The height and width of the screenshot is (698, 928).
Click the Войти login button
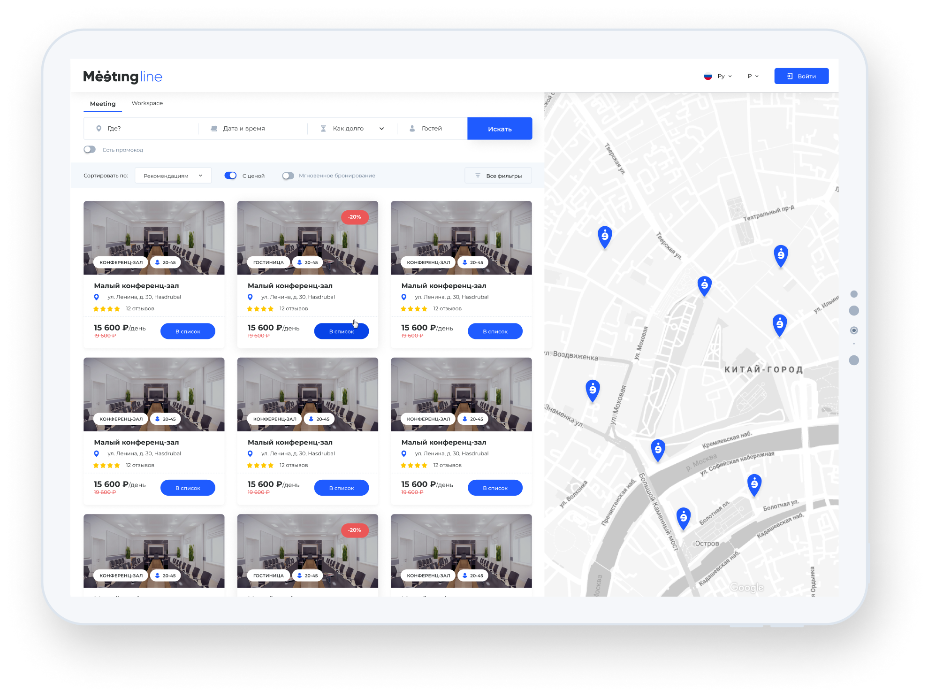(801, 76)
